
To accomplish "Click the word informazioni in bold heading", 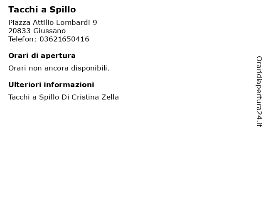I will tap(69, 85).
